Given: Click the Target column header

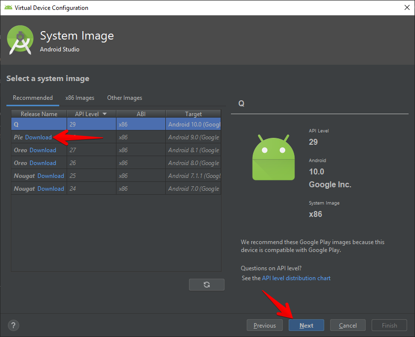Looking at the screenshot, I should [x=193, y=114].
